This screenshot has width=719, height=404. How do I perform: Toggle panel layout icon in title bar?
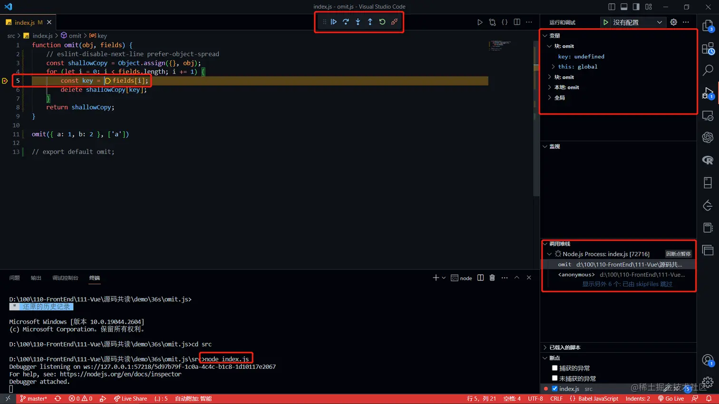pos(624,7)
